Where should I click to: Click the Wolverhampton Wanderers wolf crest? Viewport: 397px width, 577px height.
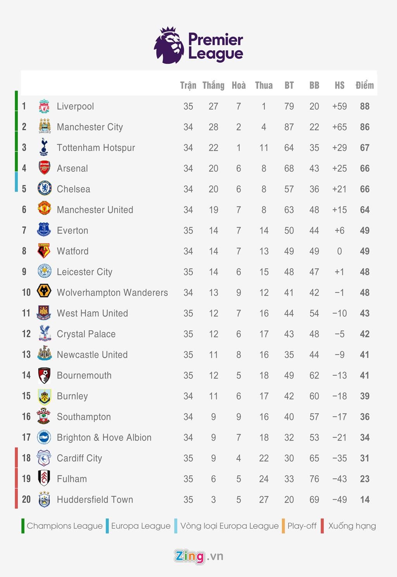click(44, 292)
